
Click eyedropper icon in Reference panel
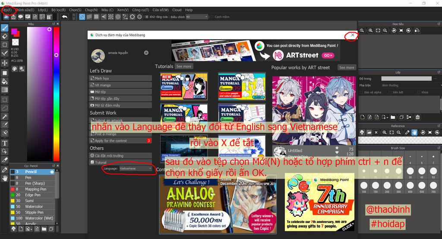coord(407,132)
